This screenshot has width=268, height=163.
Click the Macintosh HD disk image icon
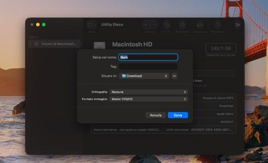point(99,45)
